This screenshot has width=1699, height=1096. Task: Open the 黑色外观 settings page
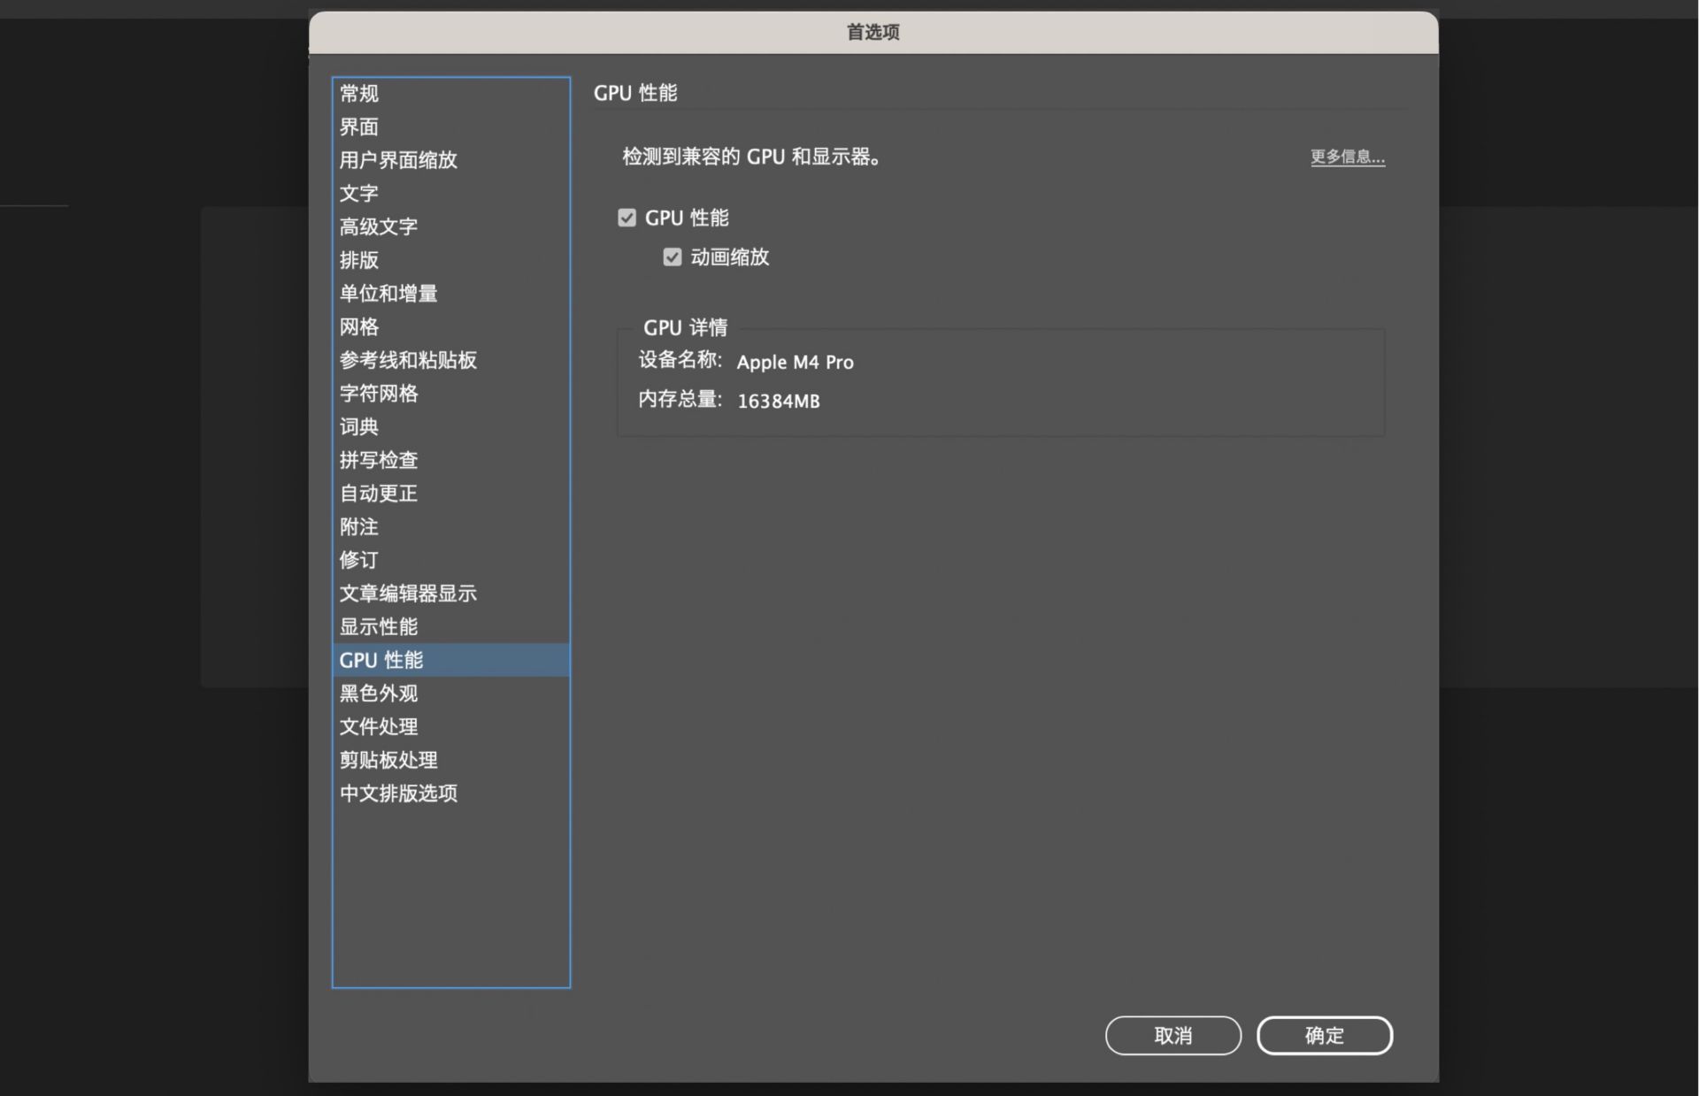(x=380, y=694)
